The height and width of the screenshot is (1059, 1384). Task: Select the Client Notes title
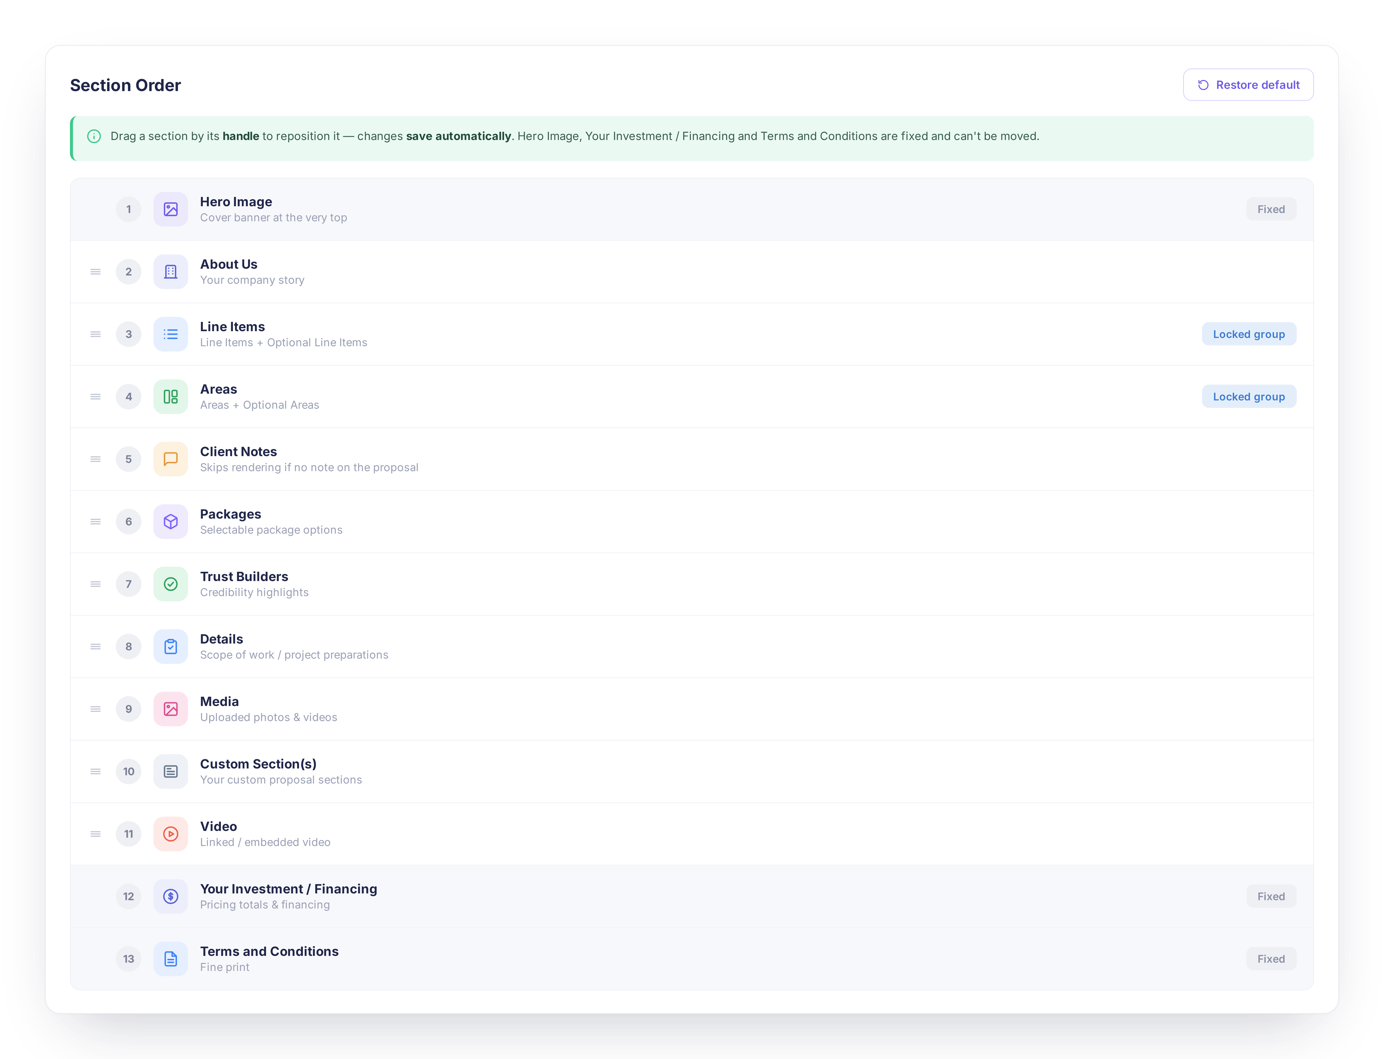(239, 451)
